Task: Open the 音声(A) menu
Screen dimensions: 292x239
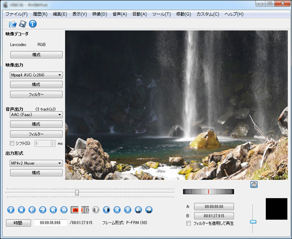Action: [x=120, y=14]
